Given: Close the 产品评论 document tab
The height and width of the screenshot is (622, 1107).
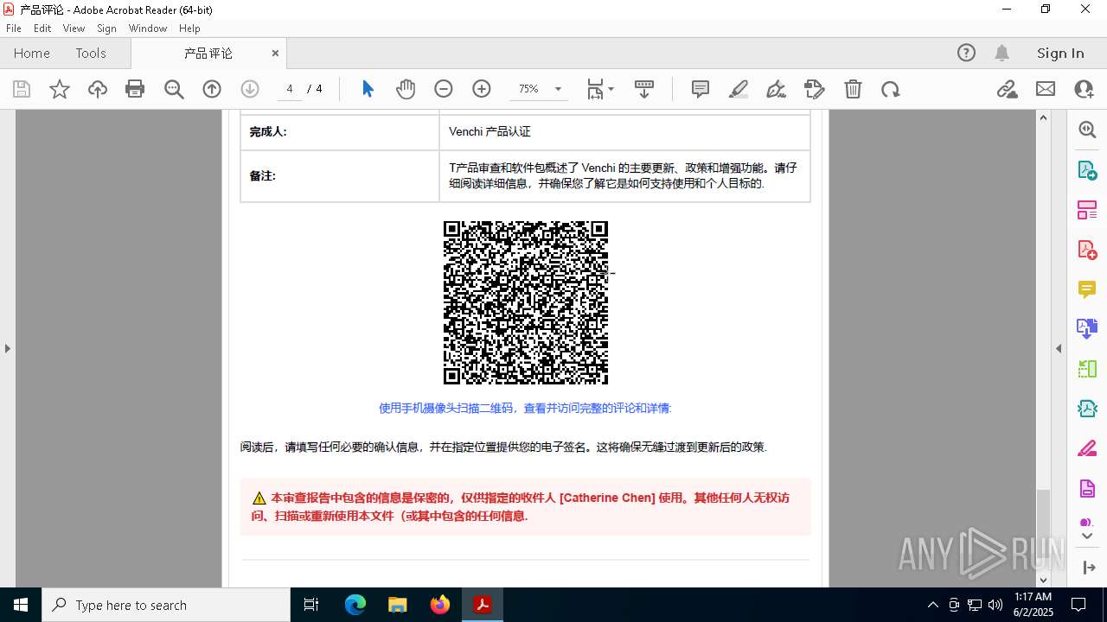Looking at the screenshot, I should tap(276, 53).
